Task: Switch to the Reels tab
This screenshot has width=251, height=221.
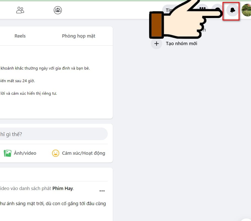Action: [x=20, y=36]
